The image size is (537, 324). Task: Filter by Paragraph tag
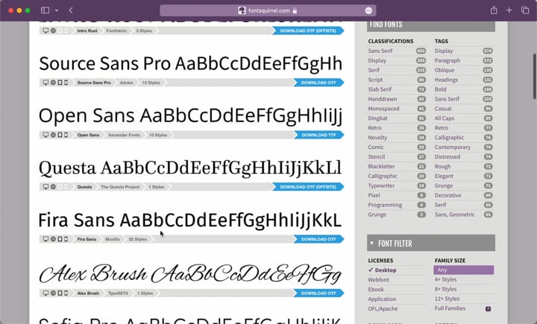click(447, 60)
